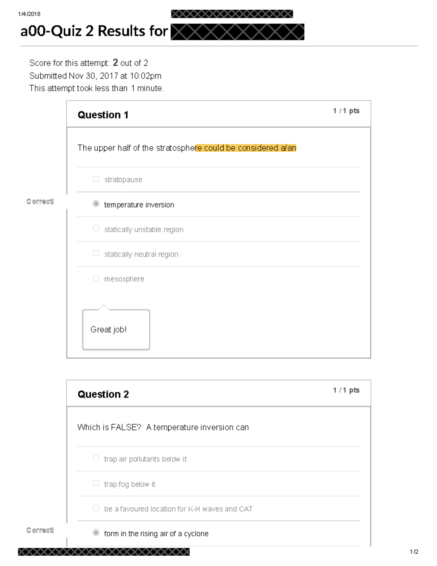437x566 pixels.
Task: Choose the statically unstable region option
Action: [96, 228]
